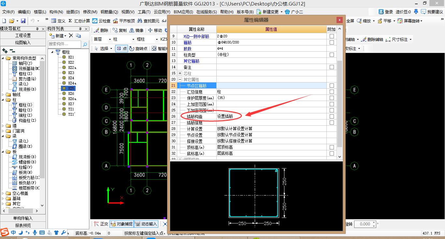Select 剪力墙(Q) in navigator tree
This screenshot has height=239, width=445.
[27, 79]
